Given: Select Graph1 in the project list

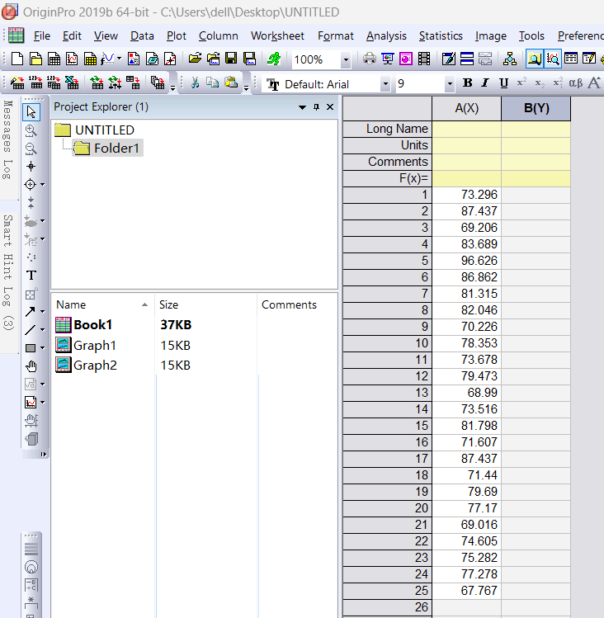Looking at the screenshot, I should click(95, 345).
